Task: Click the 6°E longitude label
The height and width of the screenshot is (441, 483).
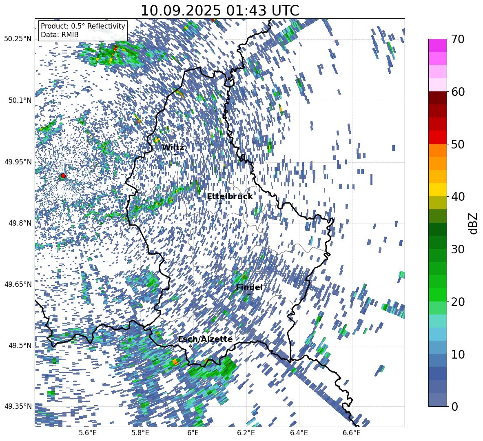Action: 193,433
